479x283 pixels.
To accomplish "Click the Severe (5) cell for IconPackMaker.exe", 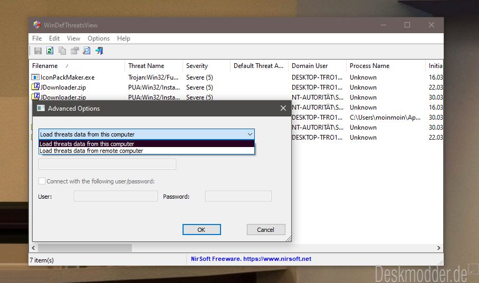I will tap(199, 77).
